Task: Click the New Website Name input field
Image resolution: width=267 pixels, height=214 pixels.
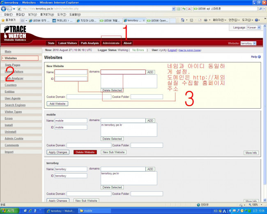Action: point(71,72)
